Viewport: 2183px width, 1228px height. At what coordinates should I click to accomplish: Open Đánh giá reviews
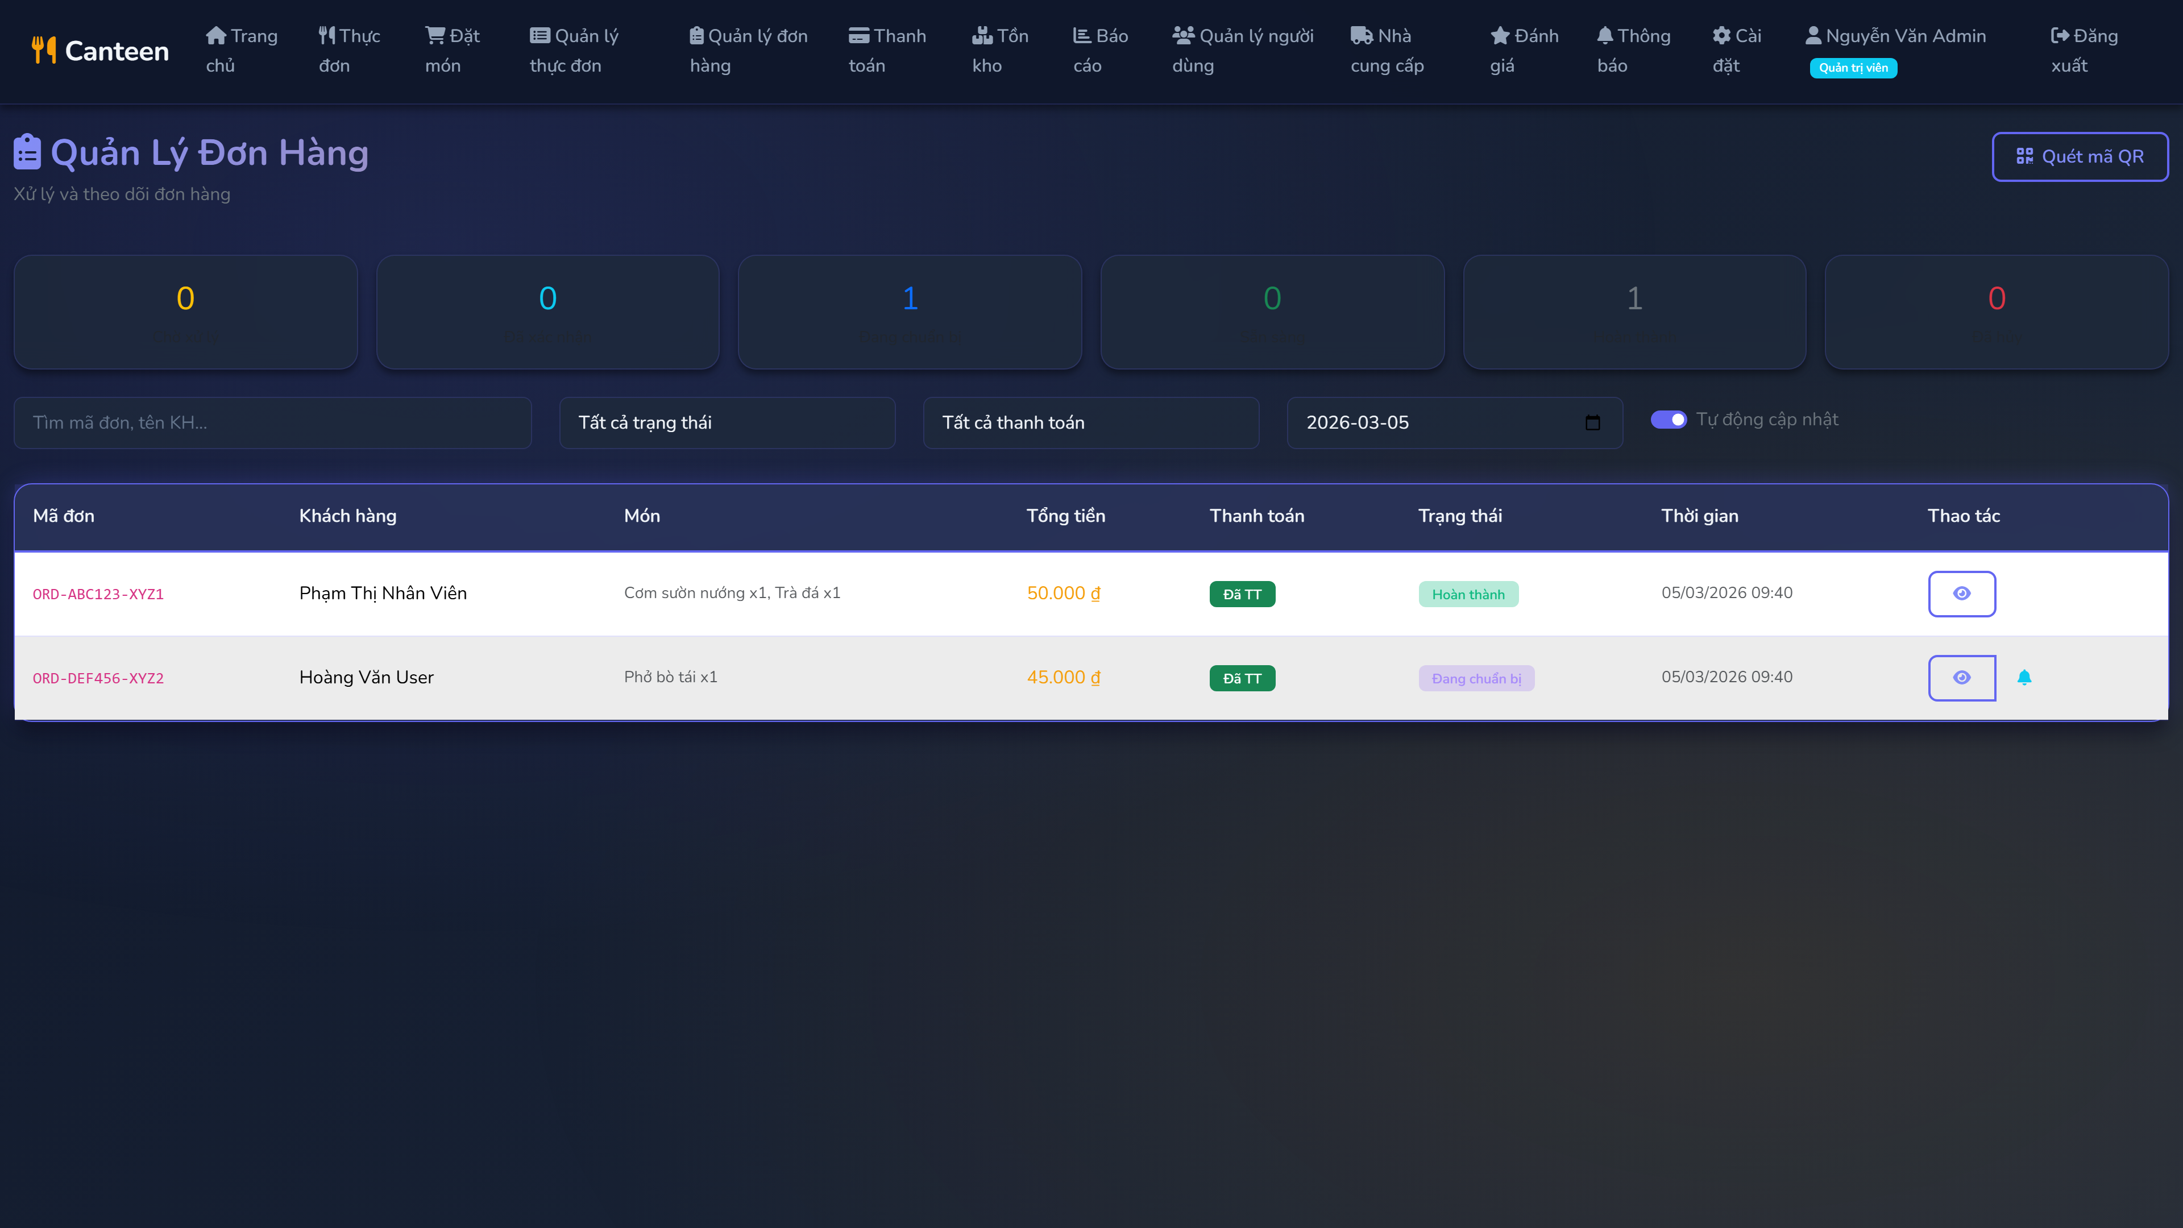[x=1524, y=51]
